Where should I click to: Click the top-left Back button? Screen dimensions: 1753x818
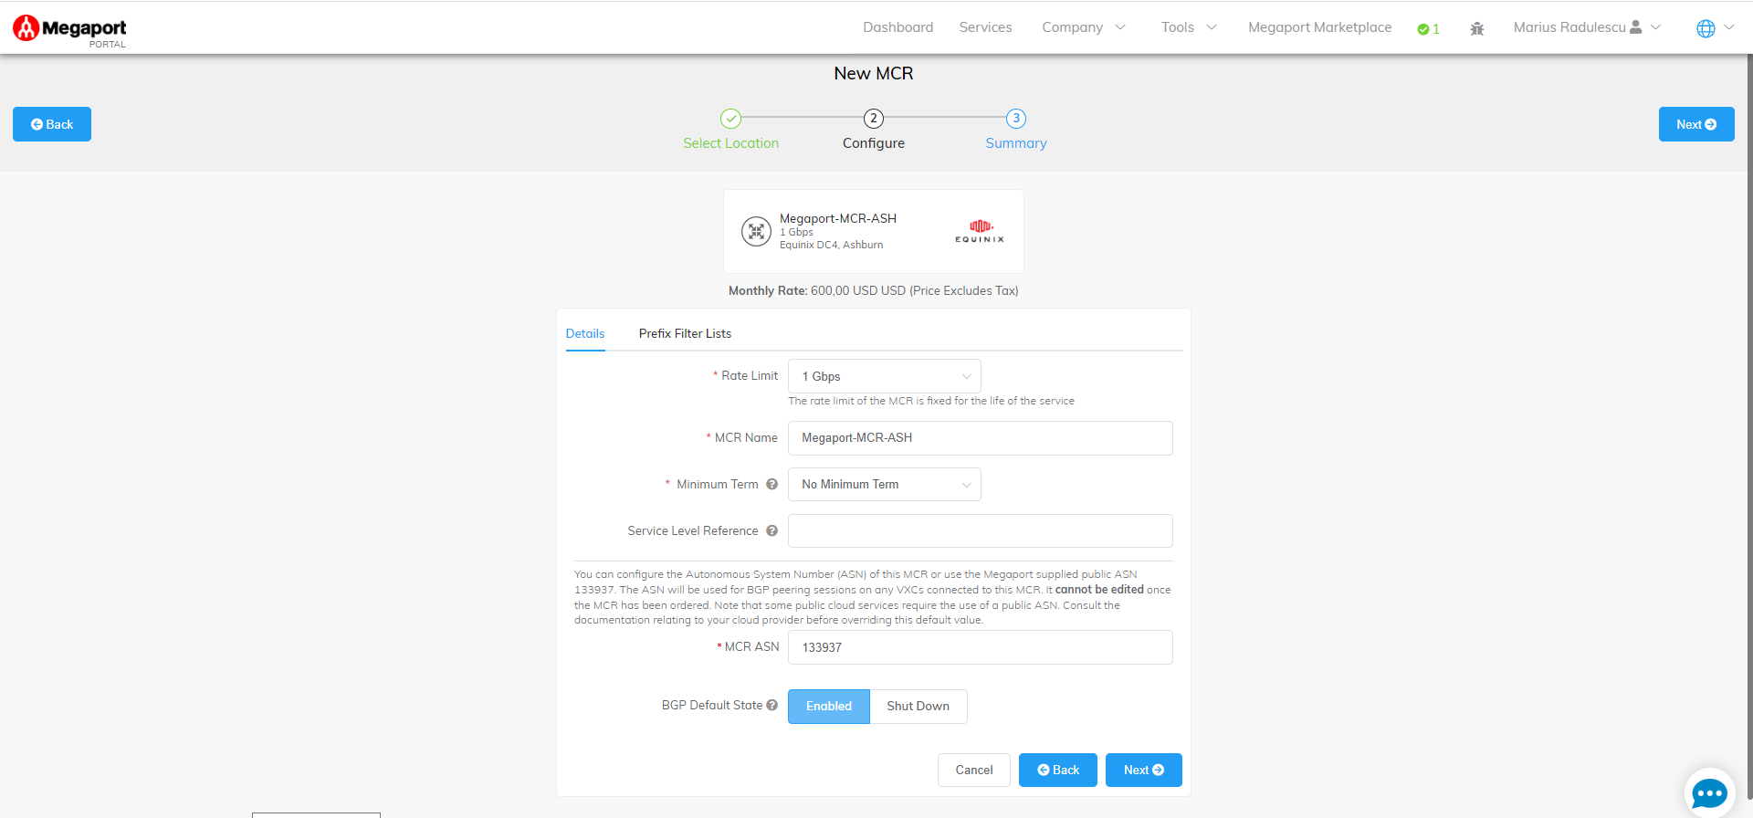[52, 124]
